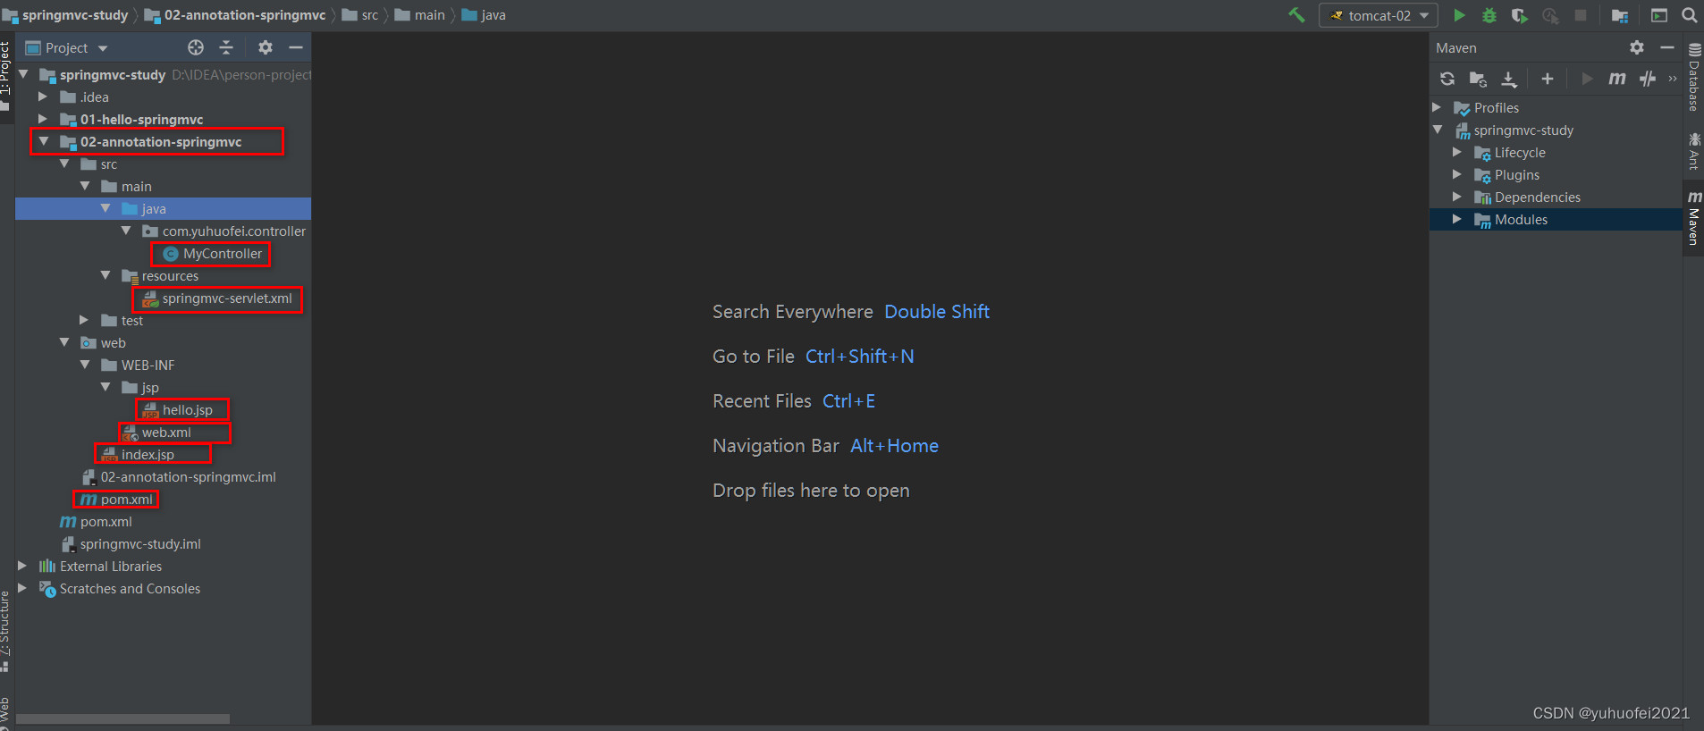Select com.yuhuofei.controller package
This screenshot has width=1704, height=731.
click(x=233, y=231)
